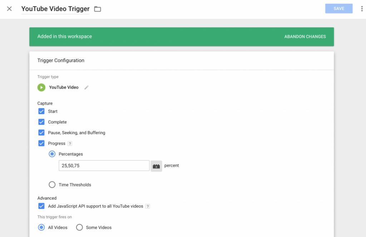Toggle Pause, Seeking, and Buffering capture

[x=41, y=133]
